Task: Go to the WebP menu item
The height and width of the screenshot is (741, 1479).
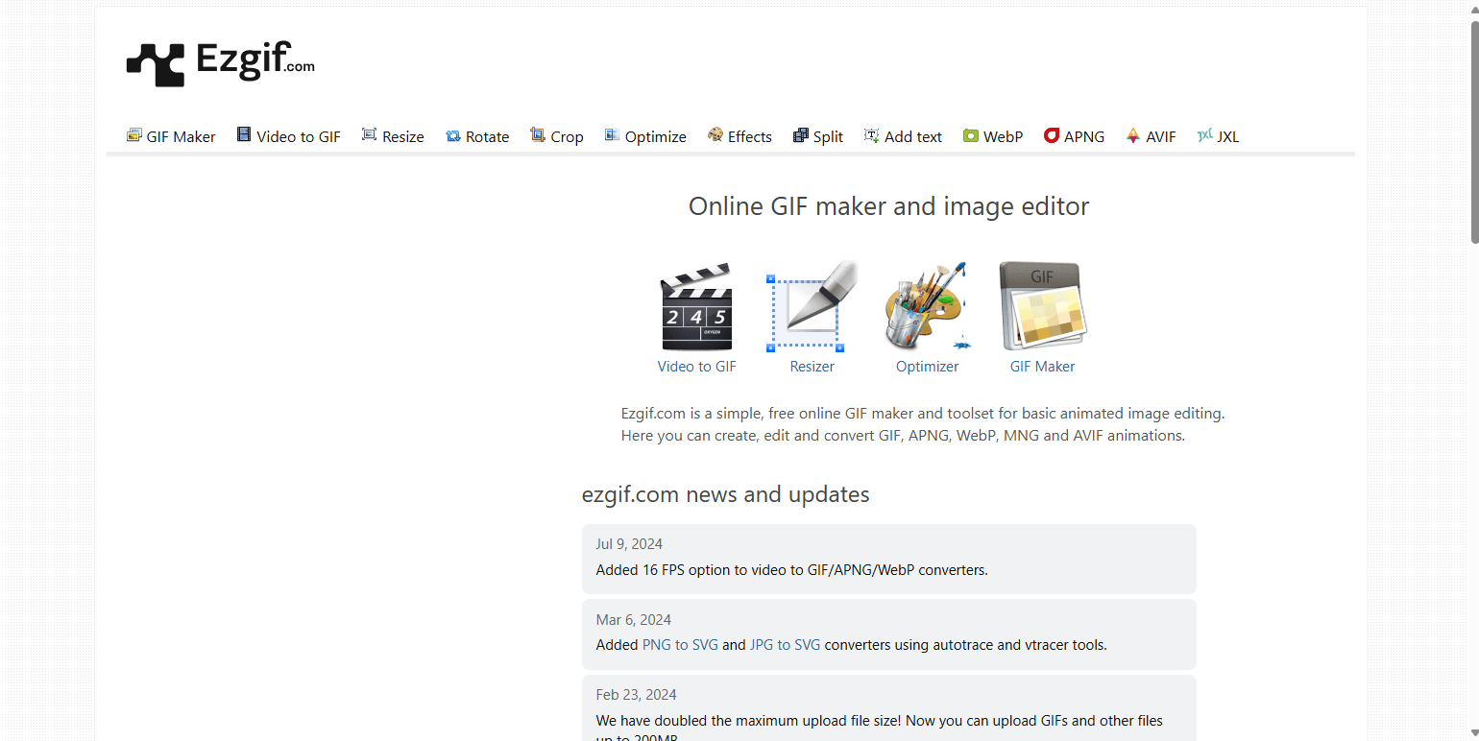Action: (993, 136)
